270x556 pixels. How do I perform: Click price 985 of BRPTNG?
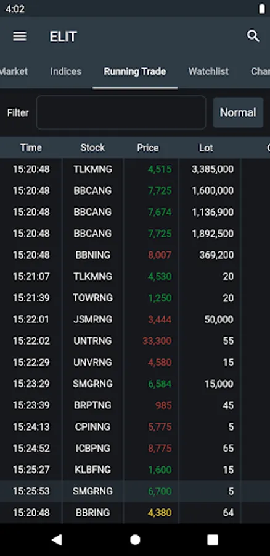[x=163, y=405]
